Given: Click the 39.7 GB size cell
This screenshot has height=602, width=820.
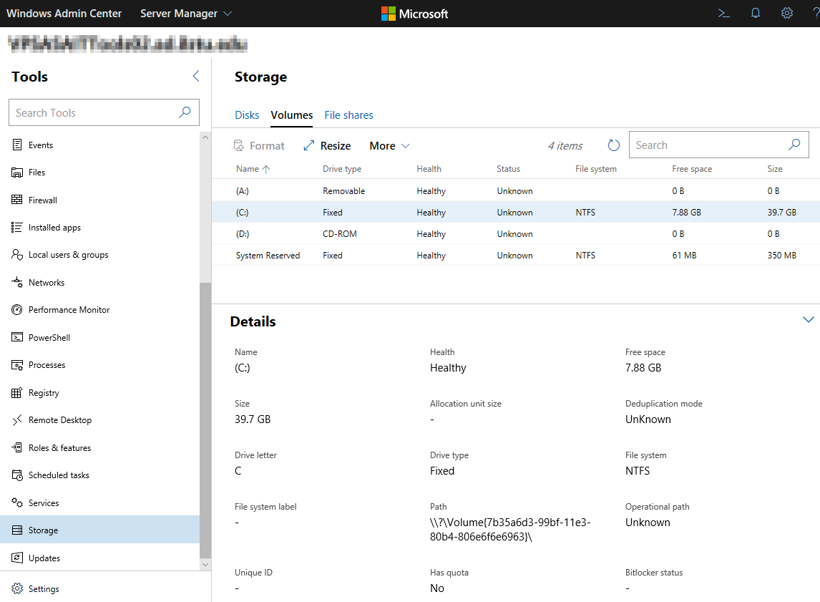Looking at the screenshot, I should tap(782, 213).
